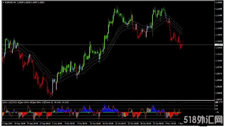
Task: Click the 21 Oct 00:00 time label
Action: tap(121, 123)
